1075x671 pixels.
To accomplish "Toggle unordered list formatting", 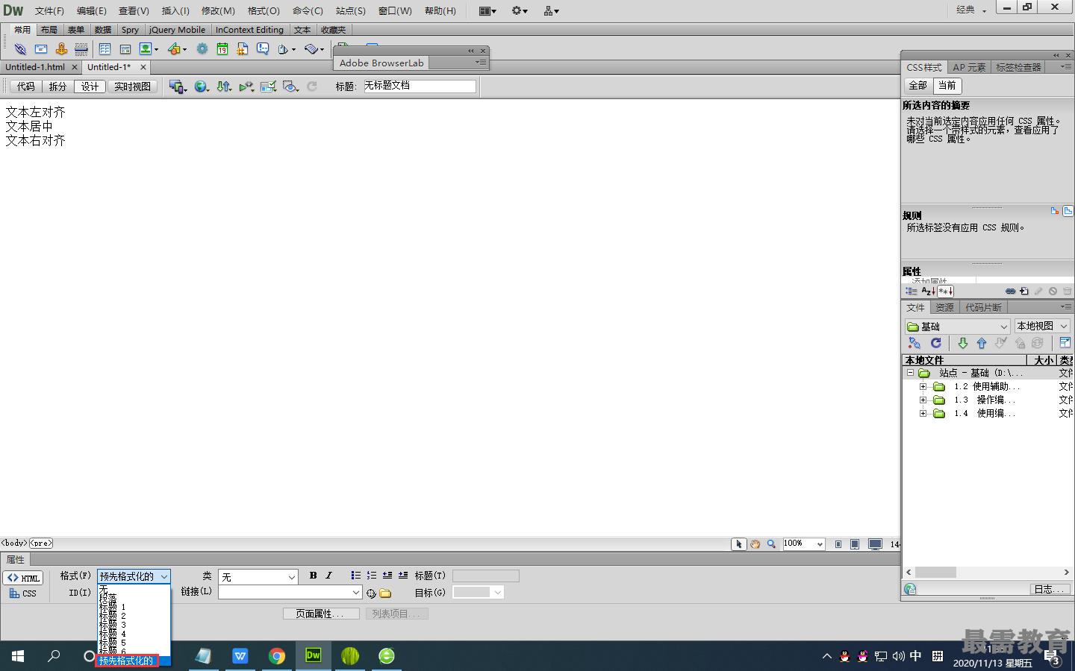I will tap(355, 576).
